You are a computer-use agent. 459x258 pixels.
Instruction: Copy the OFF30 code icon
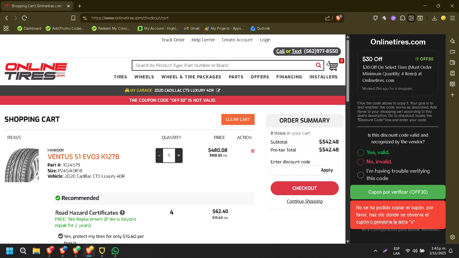[417, 59]
